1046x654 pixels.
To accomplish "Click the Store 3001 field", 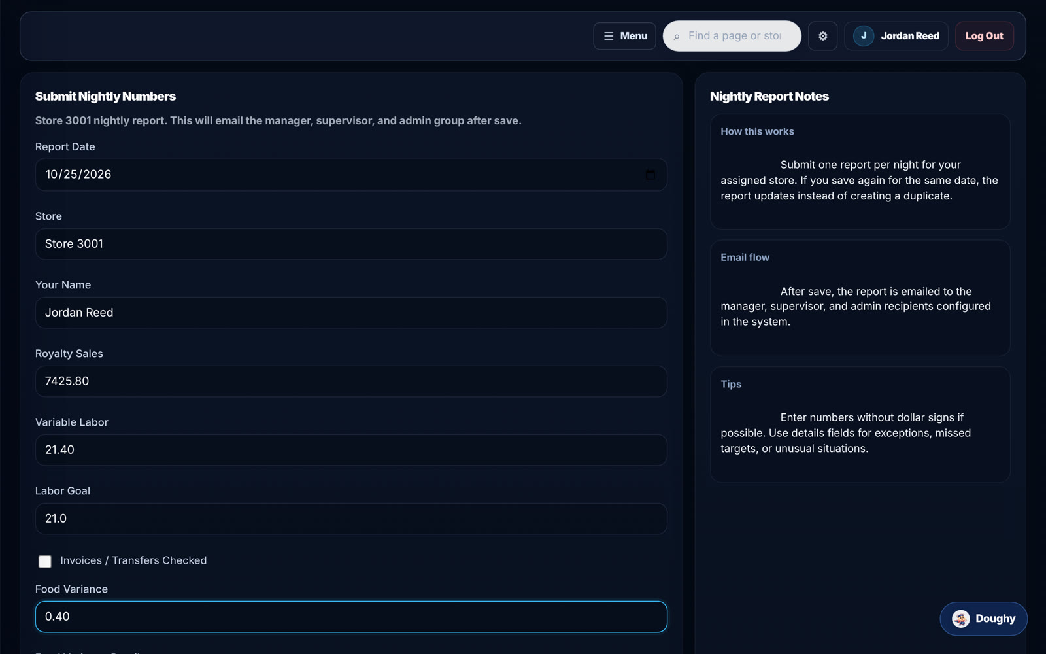I will tap(351, 244).
